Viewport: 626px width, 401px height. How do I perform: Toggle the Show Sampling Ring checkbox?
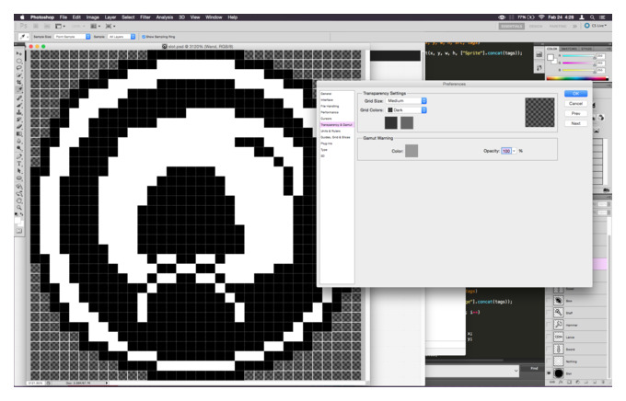144,37
